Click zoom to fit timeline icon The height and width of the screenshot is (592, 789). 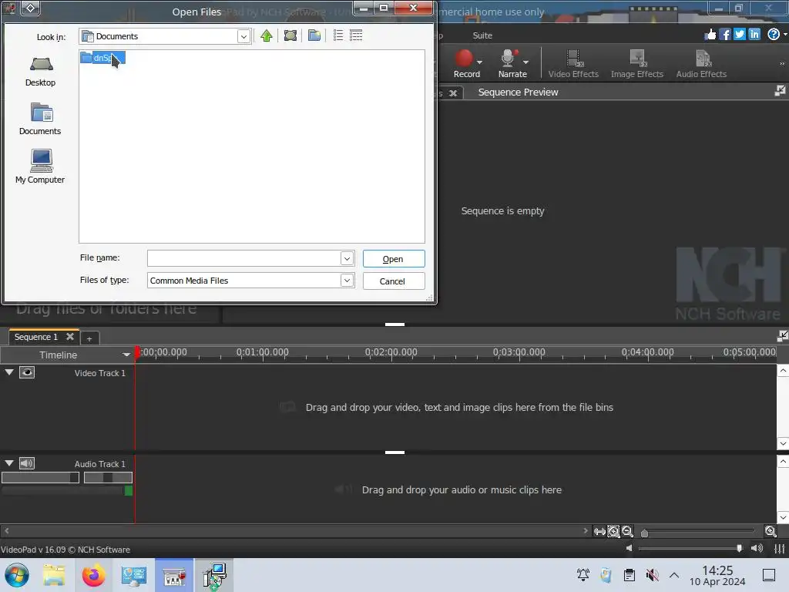(613, 531)
